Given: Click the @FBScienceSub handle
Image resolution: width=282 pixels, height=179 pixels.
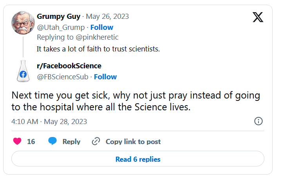Looking at the screenshot, I should (63, 77).
